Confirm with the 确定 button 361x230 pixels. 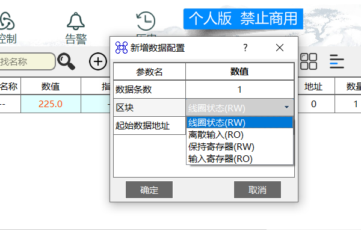click(x=149, y=190)
